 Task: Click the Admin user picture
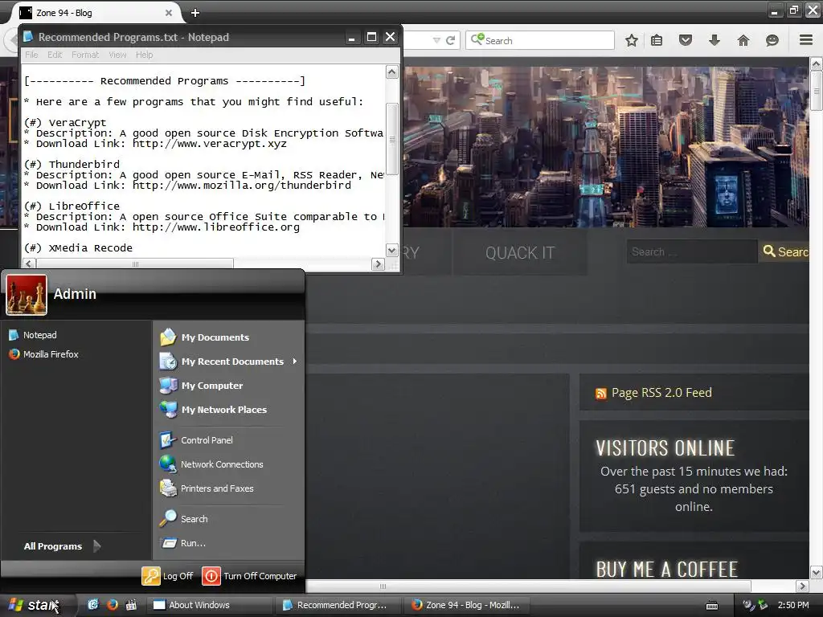coord(27,294)
